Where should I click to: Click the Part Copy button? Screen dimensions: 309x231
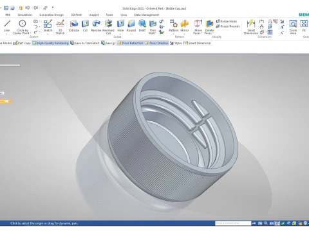tap(22, 43)
